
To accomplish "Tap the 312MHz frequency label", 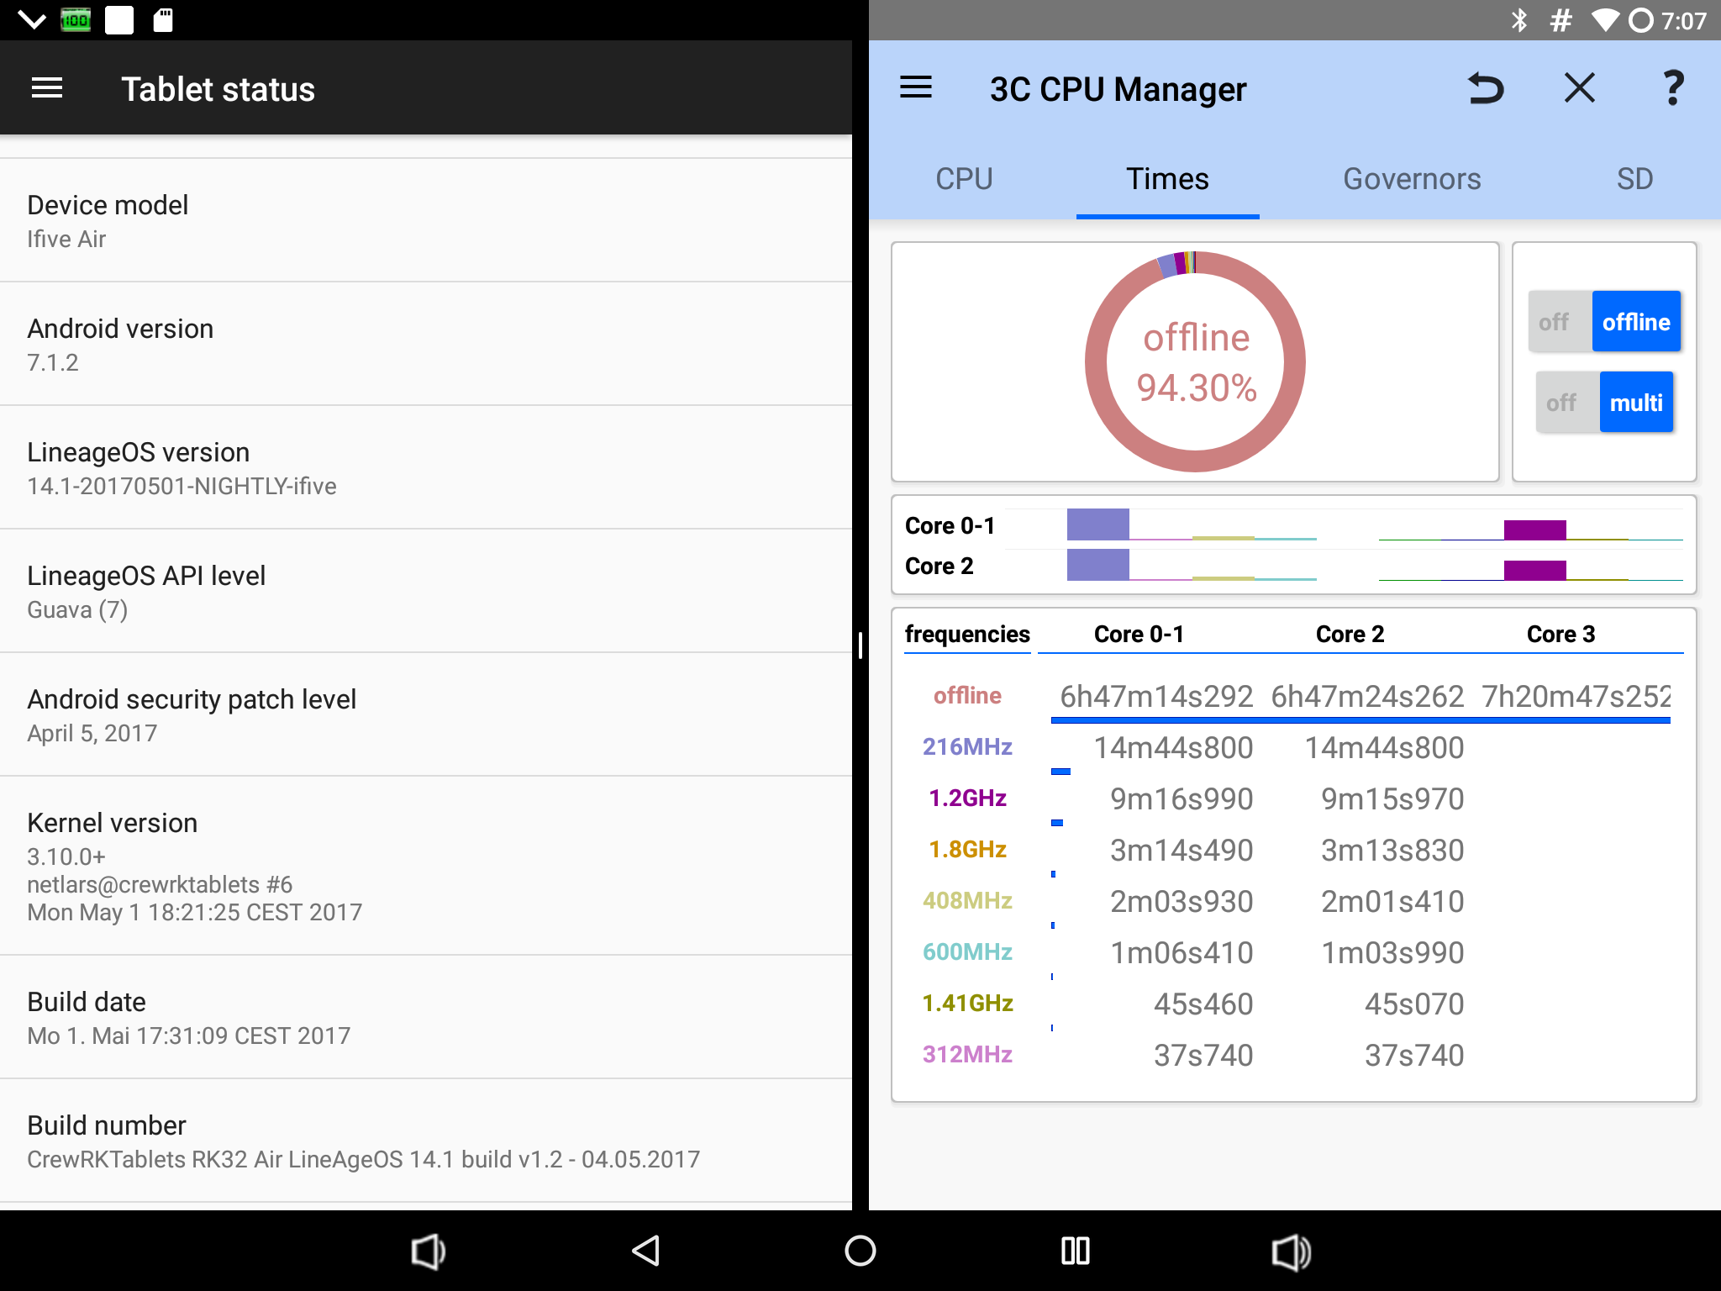I will point(967,1055).
